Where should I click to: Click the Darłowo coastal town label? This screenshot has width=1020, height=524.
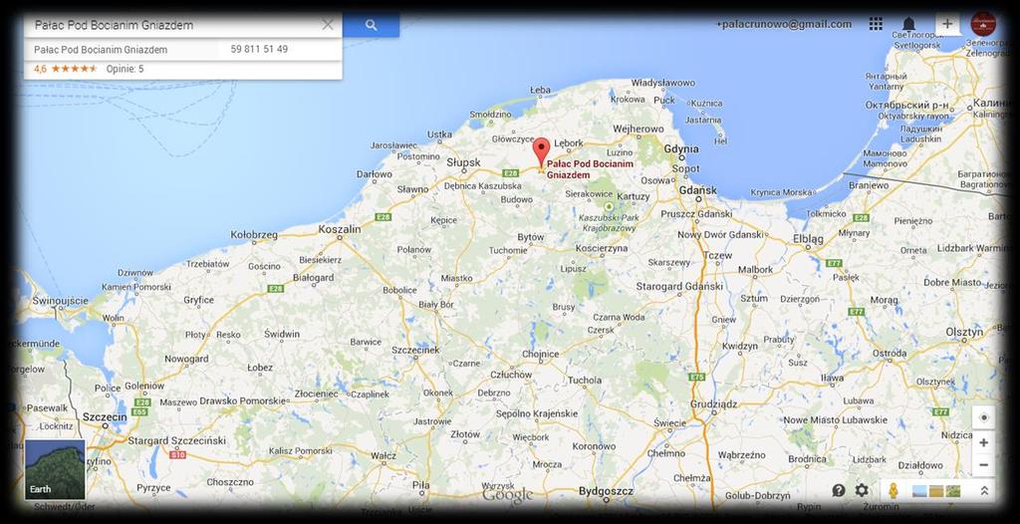(375, 173)
